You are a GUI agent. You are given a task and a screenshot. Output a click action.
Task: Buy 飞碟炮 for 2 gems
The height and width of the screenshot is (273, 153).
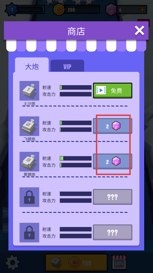pos(113,126)
